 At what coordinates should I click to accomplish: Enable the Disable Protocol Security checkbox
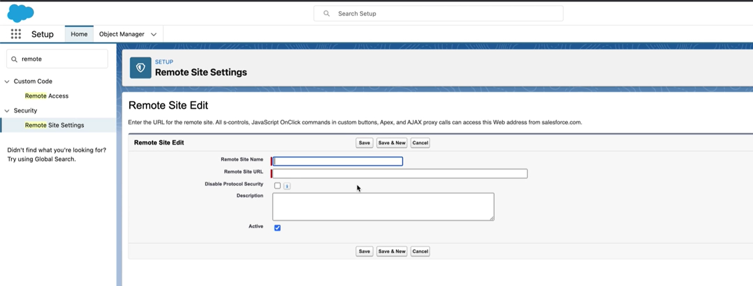(278, 186)
